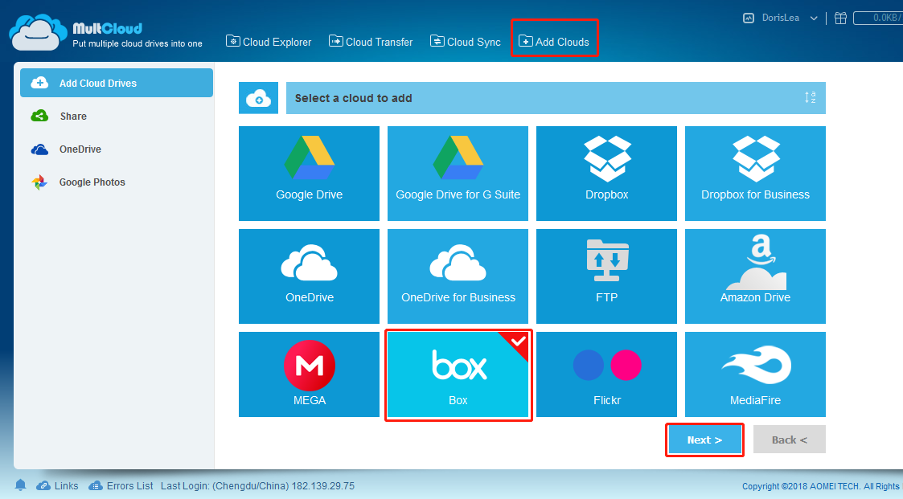Open the Errors List
The width and height of the screenshot is (903, 499).
click(121, 486)
